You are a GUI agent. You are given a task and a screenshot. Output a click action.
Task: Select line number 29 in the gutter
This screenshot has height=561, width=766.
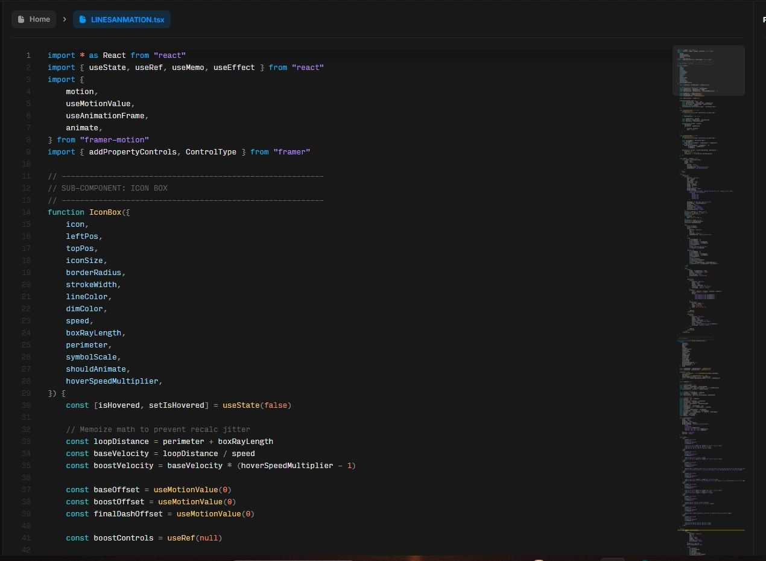[x=26, y=393]
